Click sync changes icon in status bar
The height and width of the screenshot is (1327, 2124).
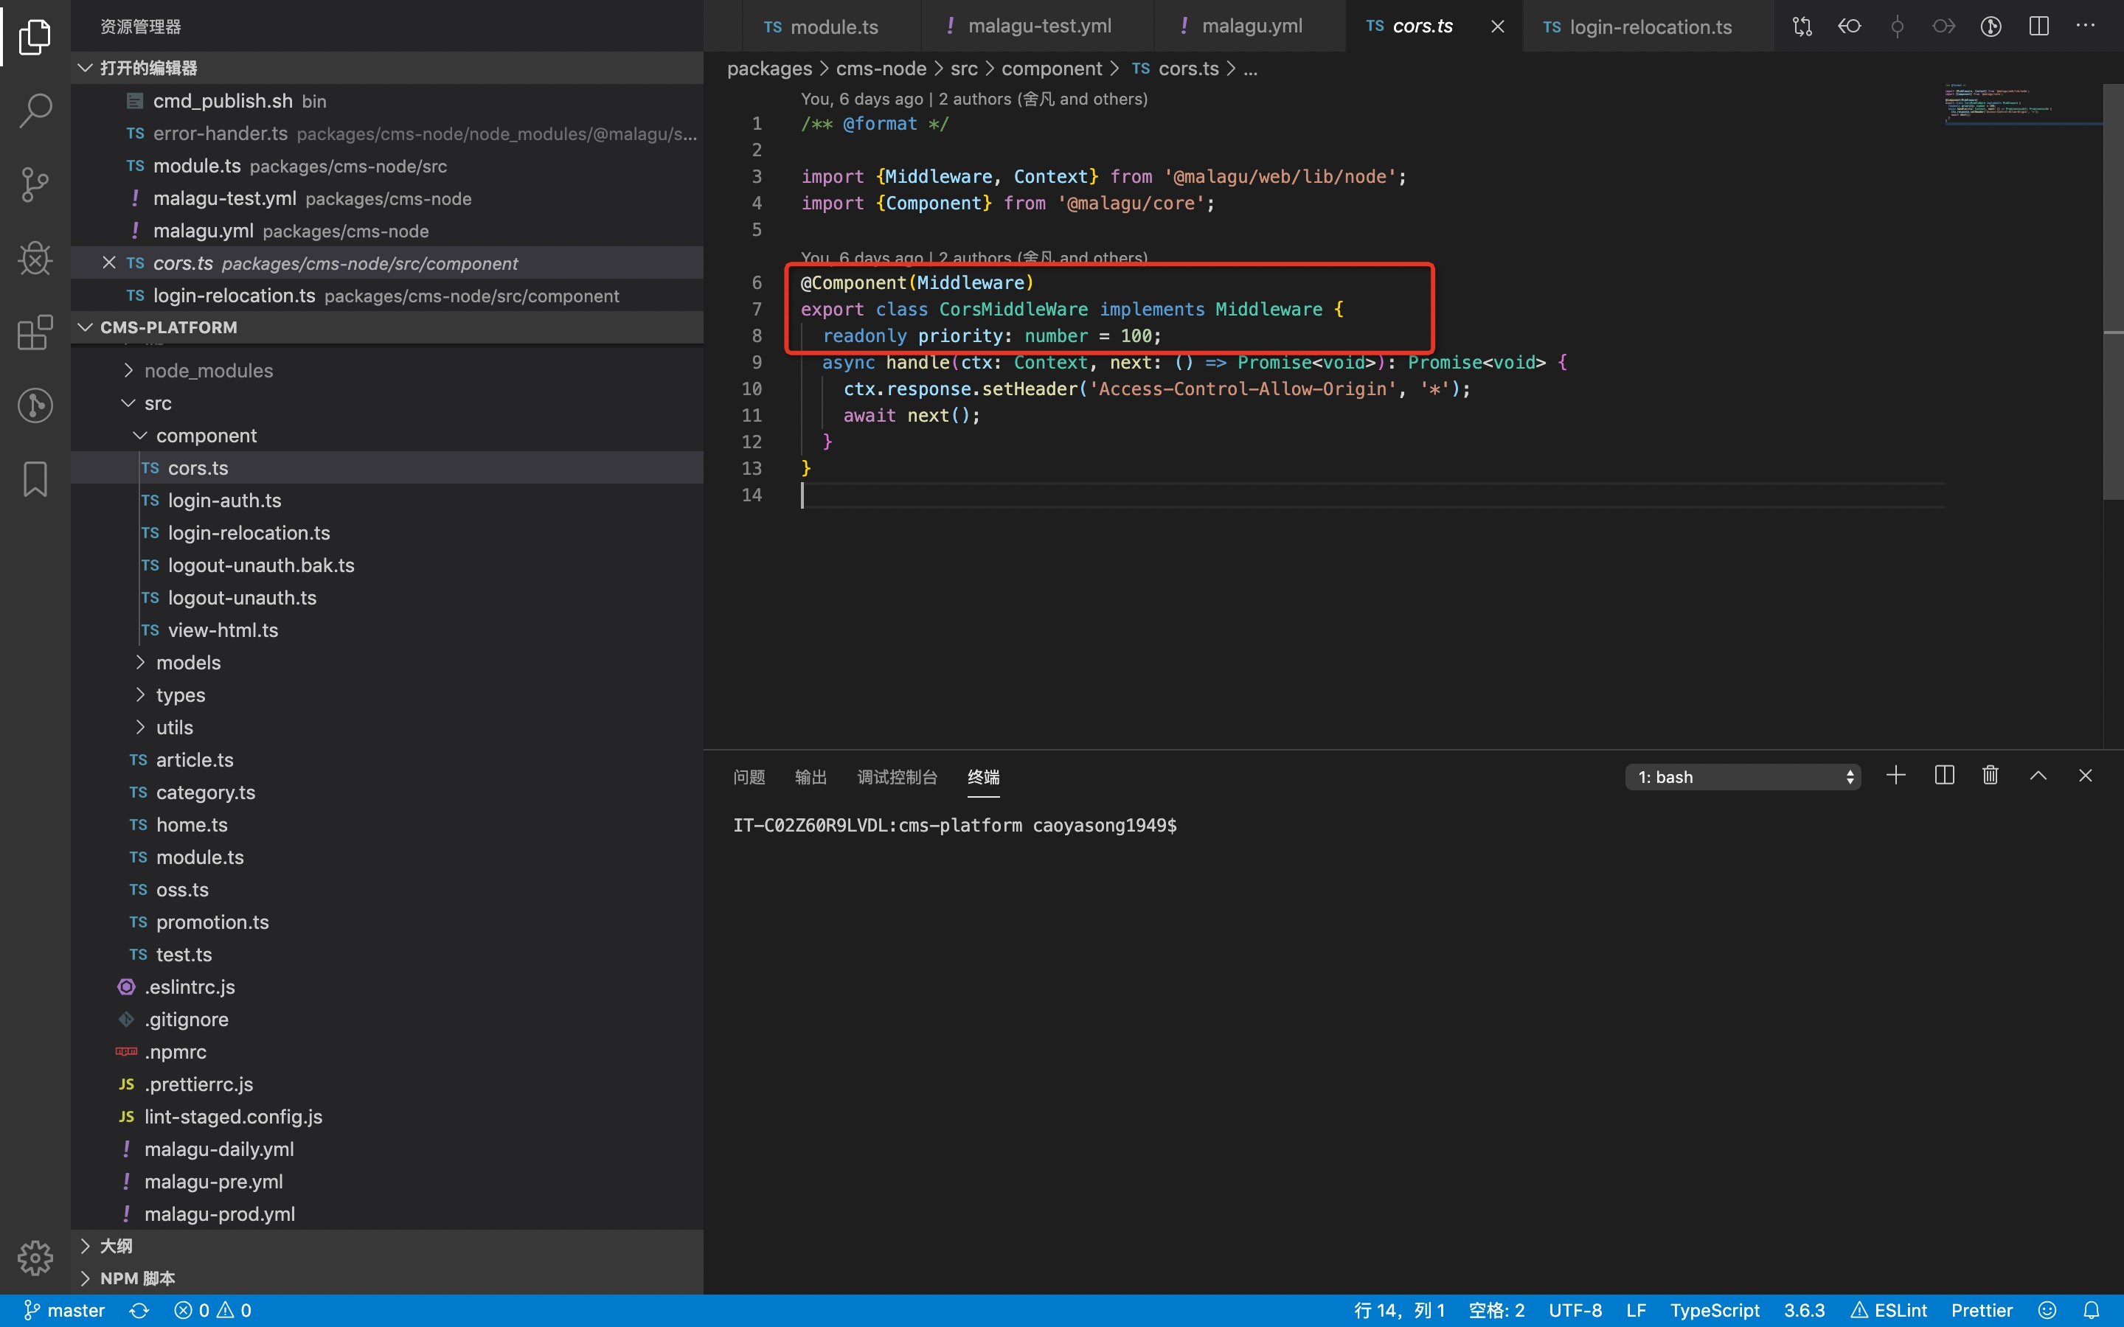point(139,1310)
